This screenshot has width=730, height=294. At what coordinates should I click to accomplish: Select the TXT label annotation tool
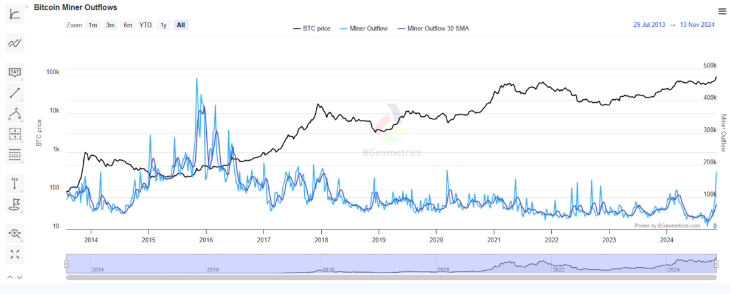coord(15,72)
